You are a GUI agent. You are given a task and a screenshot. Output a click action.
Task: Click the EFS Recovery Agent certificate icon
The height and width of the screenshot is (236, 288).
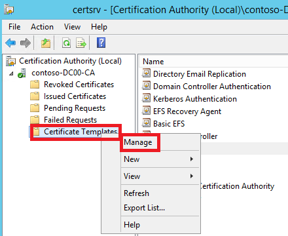146,111
